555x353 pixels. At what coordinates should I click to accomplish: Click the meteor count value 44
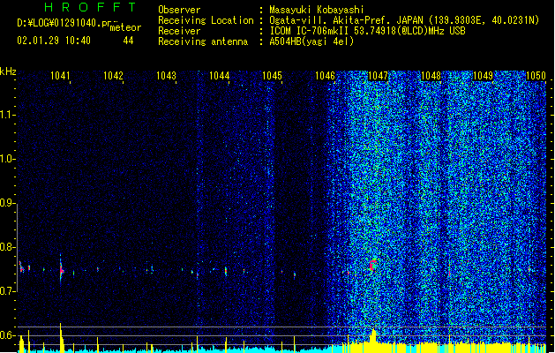tap(128, 41)
